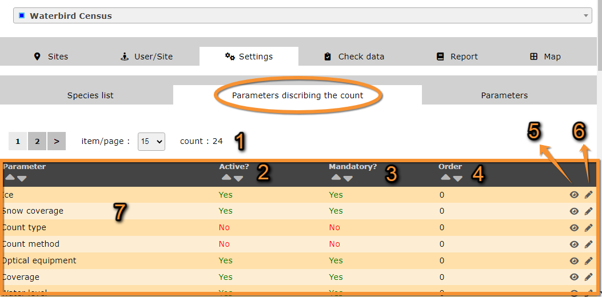Sort Order column descending arrow
Image resolution: width=602 pixels, height=297 pixels.
(x=457, y=178)
